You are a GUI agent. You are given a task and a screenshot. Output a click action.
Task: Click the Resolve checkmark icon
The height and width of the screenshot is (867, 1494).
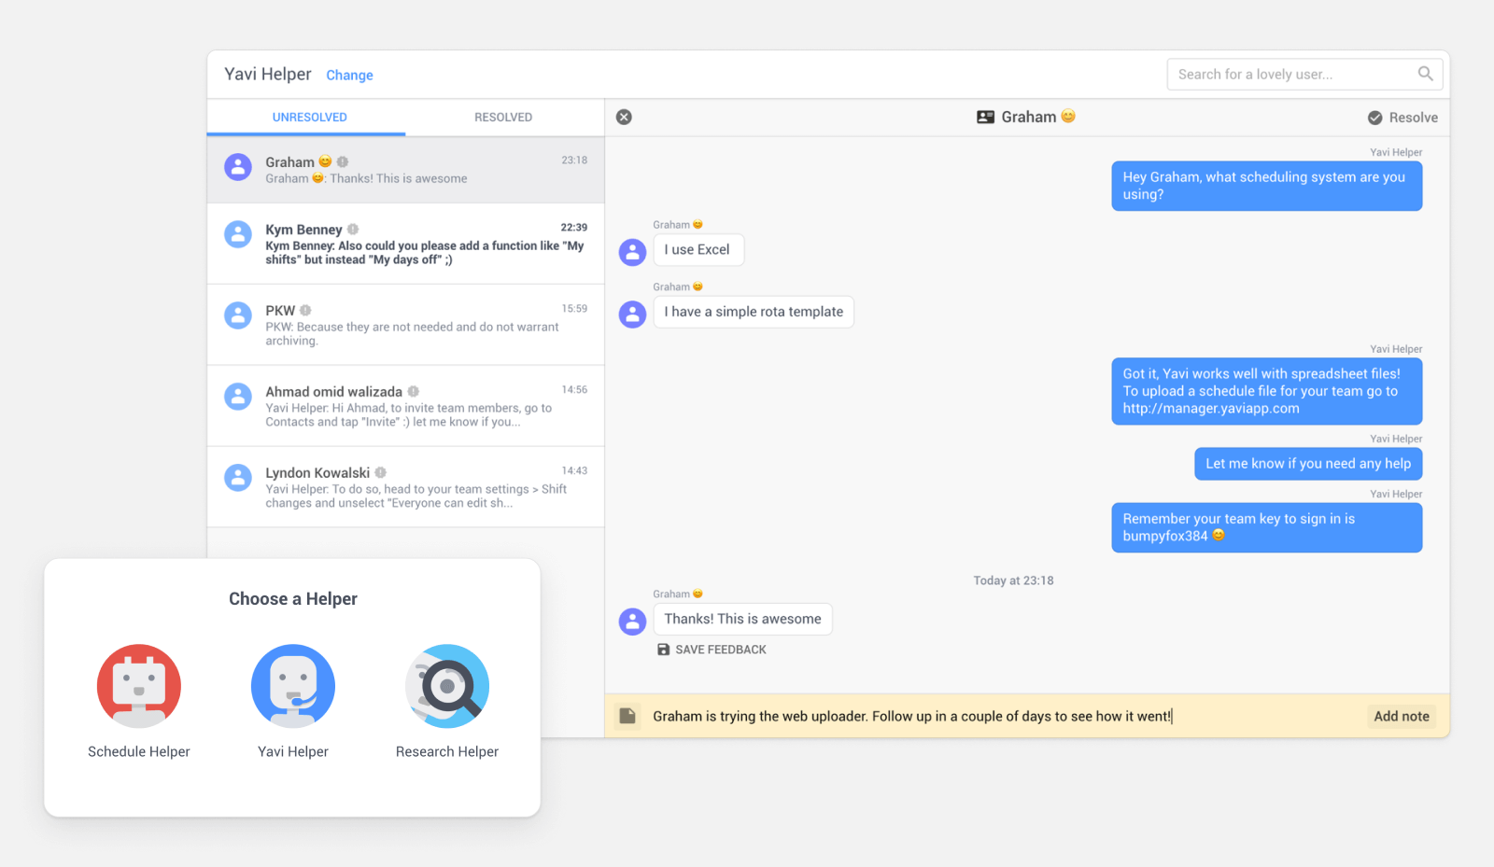click(1375, 118)
